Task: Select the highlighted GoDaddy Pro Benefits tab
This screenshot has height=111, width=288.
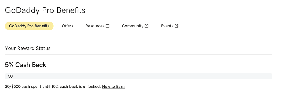Action: [29, 26]
